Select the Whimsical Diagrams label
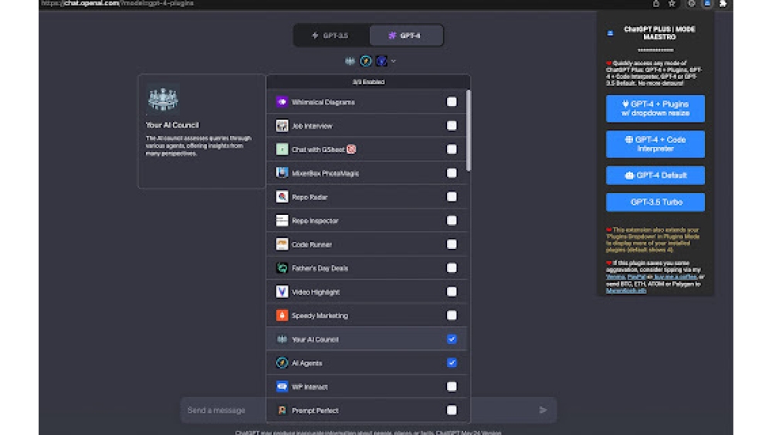This screenshot has width=772, height=435. pos(323,102)
